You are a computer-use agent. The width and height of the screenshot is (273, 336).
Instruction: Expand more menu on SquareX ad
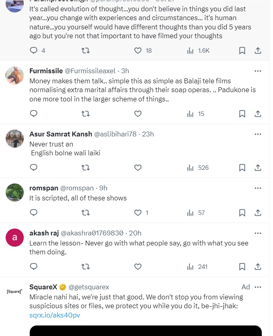point(258,287)
